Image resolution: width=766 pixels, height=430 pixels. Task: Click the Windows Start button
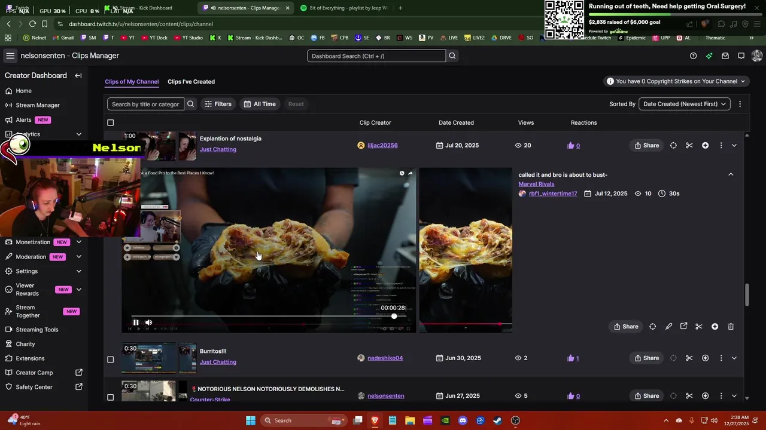coord(251,420)
